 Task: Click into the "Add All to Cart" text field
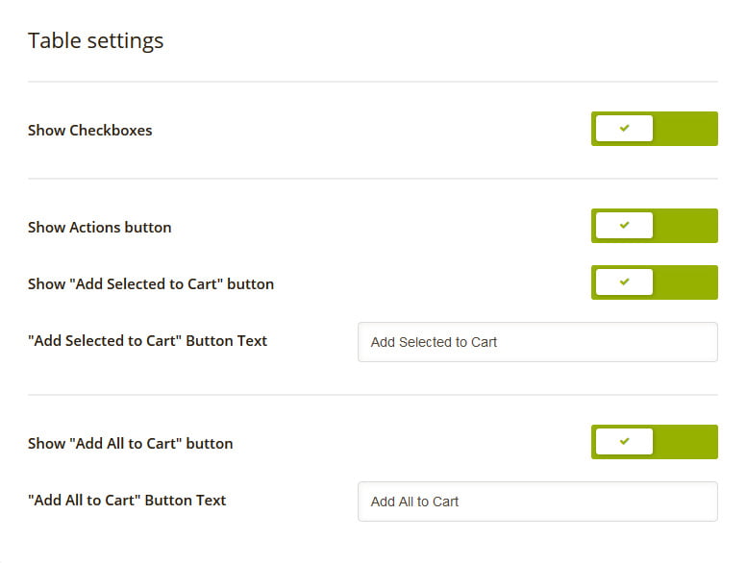537,502
